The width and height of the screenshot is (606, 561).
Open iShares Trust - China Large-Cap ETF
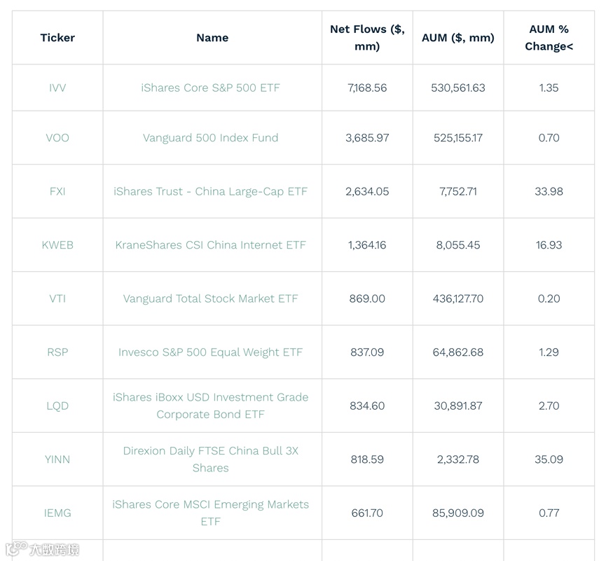tap(211, 191)
